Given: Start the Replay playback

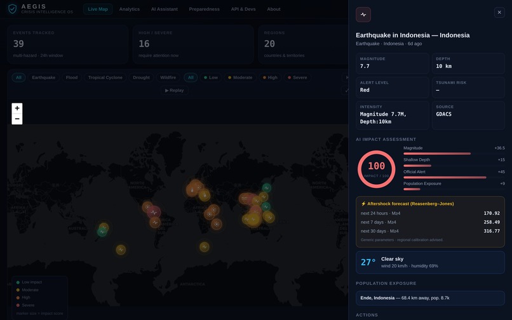Looking at the screenshot, I should [174, 90].
